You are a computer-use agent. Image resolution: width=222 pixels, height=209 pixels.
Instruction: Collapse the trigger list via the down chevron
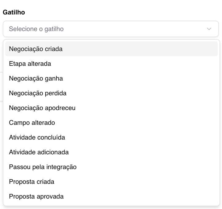209,29
